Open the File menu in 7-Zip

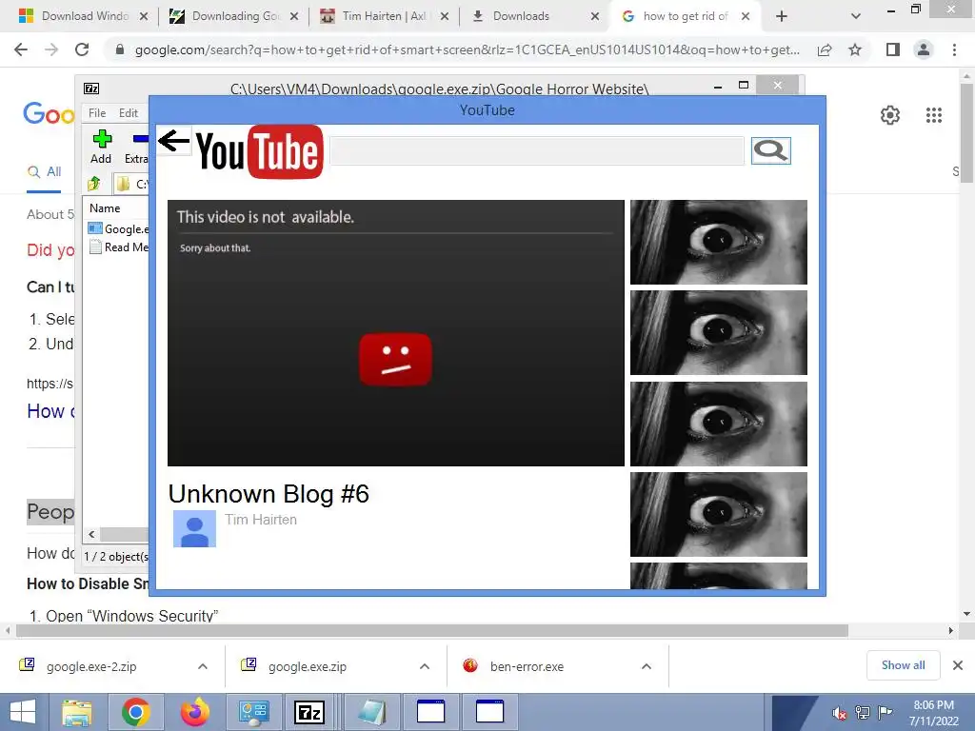(x=97, y=113)
